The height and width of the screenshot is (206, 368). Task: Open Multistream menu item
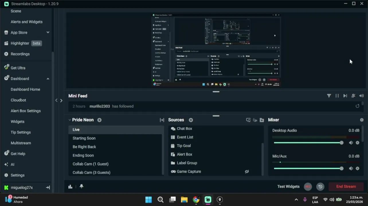tap(21, 143)
